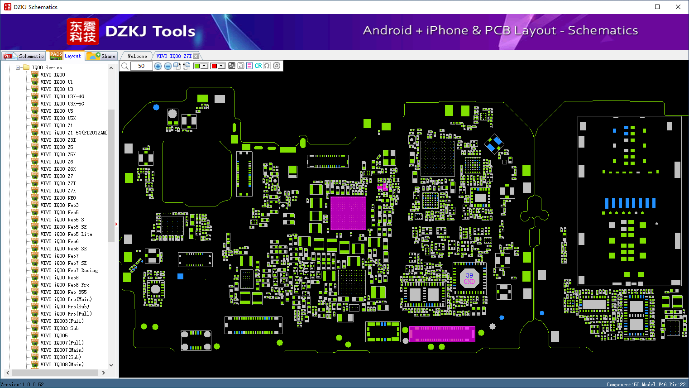Click the large magenta highlighted chip
This screenshot has width=689, height=388.
click(348, 213)
